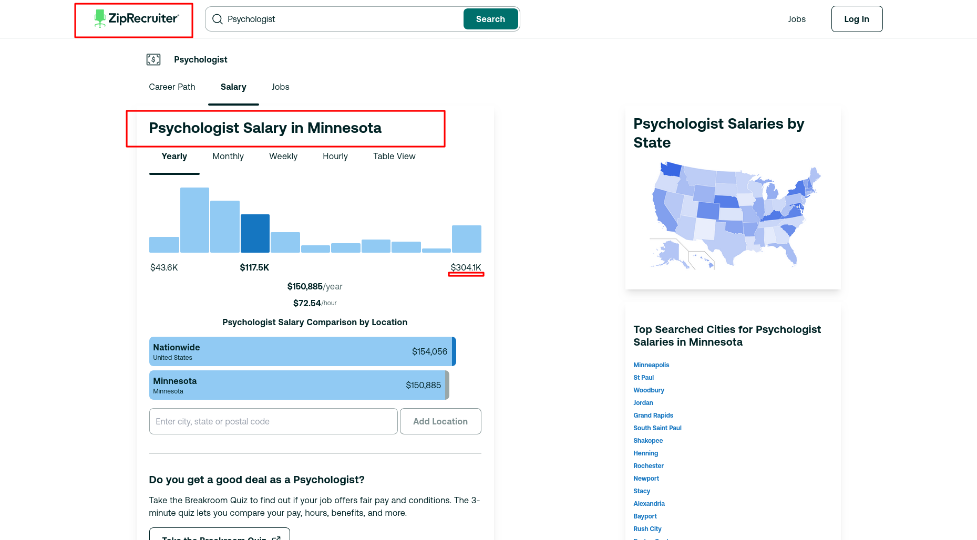Screen dimensions: 977x540
Task: Click the ZipRecruiter logo
Action: (136, 19)
